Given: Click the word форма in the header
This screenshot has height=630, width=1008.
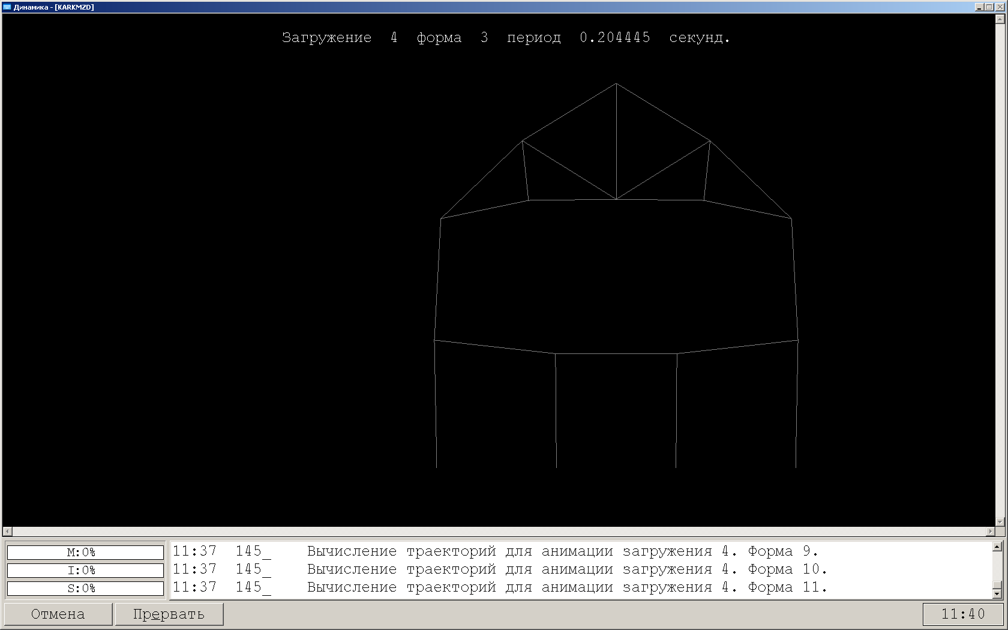Looking at the screenshot, I should coord(439,37).
